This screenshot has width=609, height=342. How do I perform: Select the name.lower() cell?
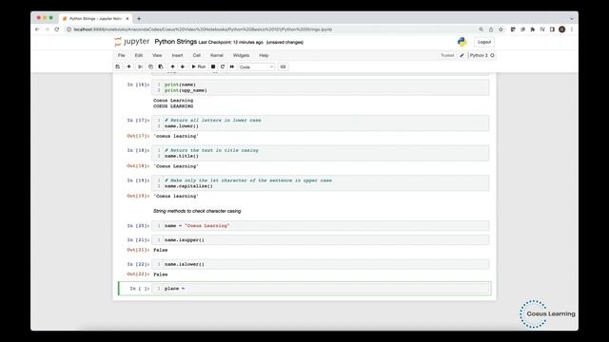321,123
